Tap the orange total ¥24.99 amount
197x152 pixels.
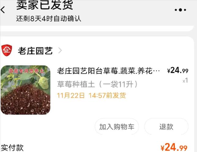coord(174,147)
